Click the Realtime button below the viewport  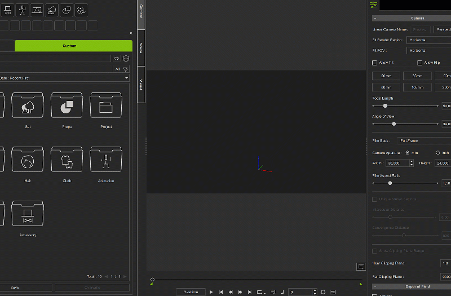[191, 291]
